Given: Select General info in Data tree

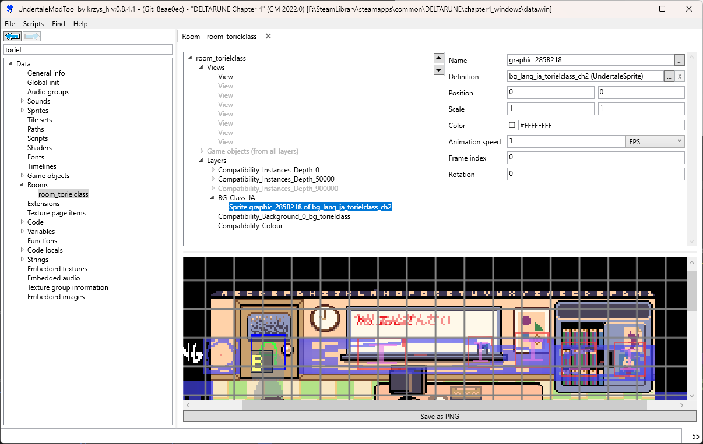Looking at the screenshot, I should (46, 73).
